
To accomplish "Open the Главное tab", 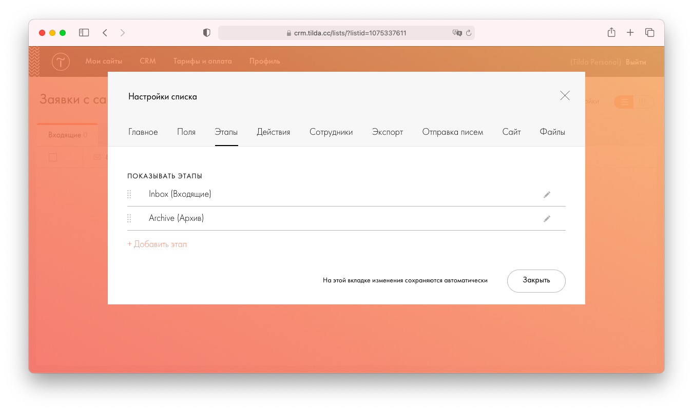I will (143, 132).
